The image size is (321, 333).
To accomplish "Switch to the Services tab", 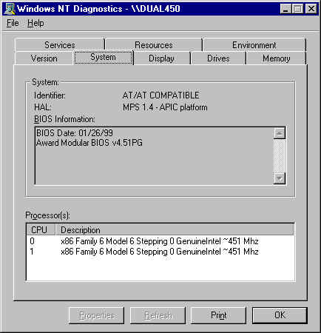I will pyautogui.click(x=60, y=44).
